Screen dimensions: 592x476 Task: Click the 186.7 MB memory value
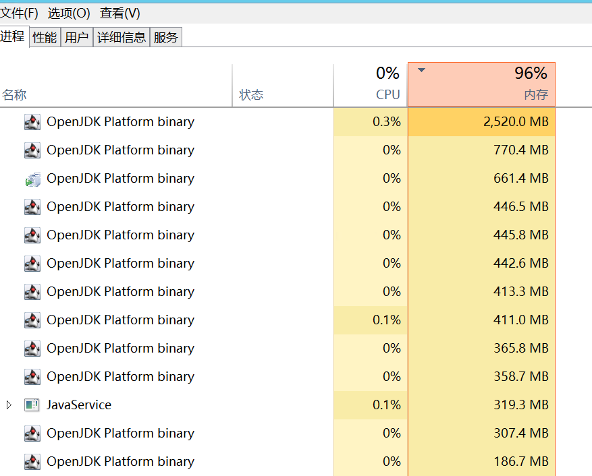tap(521, 461)
